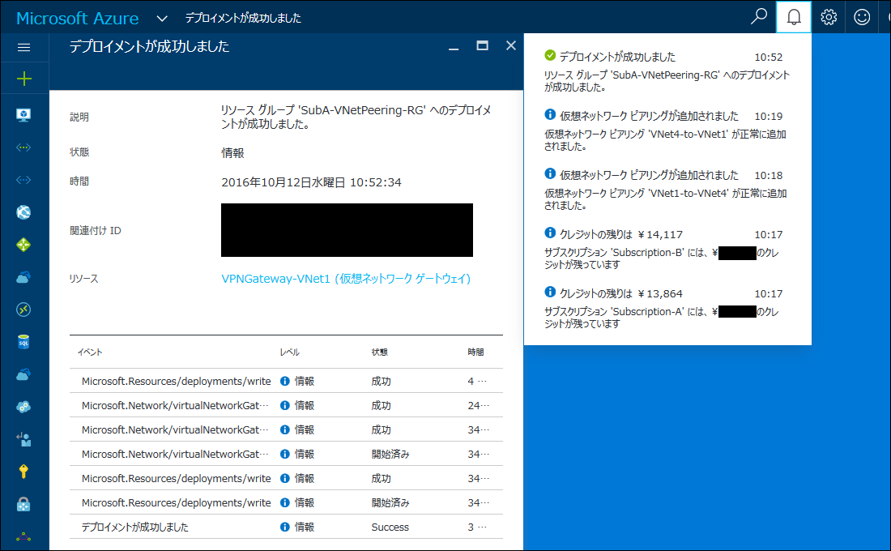Open the 10:52 デプロイメントが成功しました notification
Viewport: 891px width, 551px height.
[667, 71]
